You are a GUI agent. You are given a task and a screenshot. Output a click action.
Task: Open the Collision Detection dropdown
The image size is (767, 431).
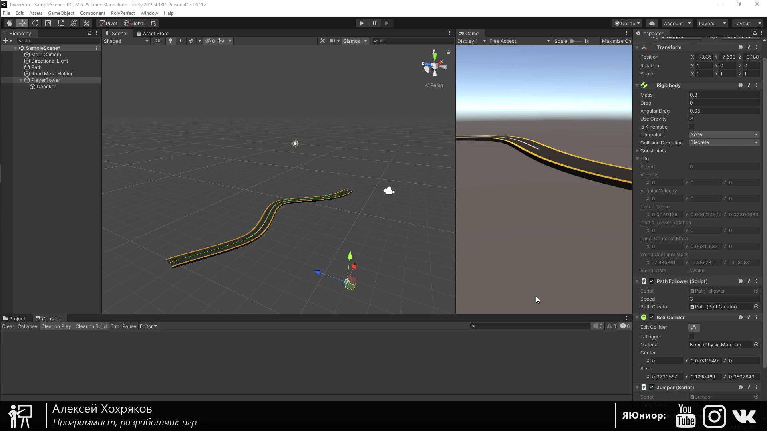[724, 142]
